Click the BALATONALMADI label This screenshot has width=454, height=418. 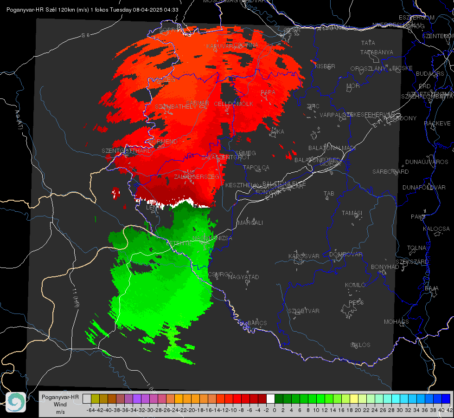pos(332,148)
